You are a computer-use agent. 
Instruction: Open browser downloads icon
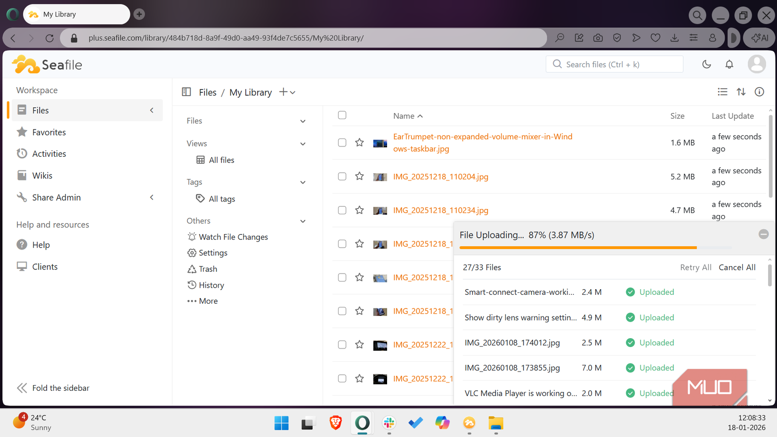click(x=674, y=38)
